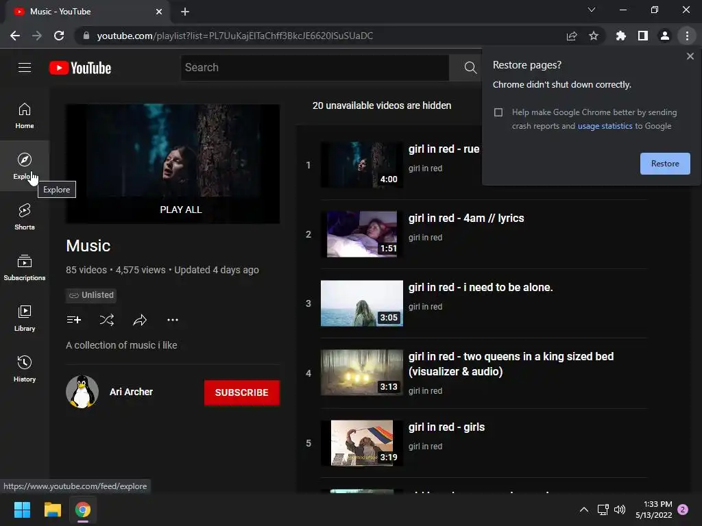Image resolution: width=702 pixels, height=526 pixels.
Task: Open title 'girl in red - rue'
Action: pyautogui.click(x=444, y=149)
